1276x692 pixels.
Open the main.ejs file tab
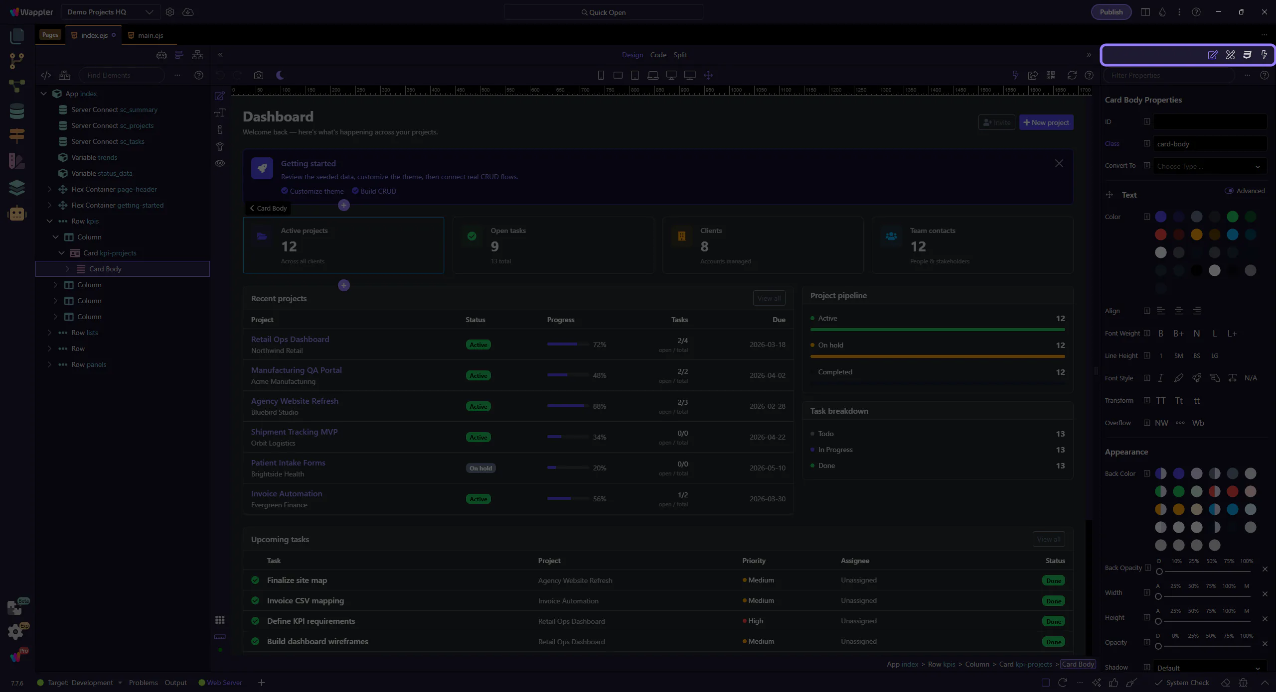[x=150, y=35]
